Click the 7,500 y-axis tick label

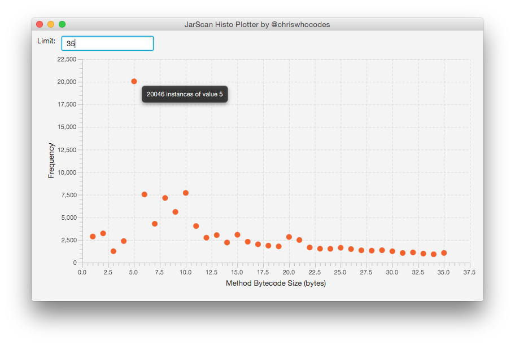coord(69,196)
